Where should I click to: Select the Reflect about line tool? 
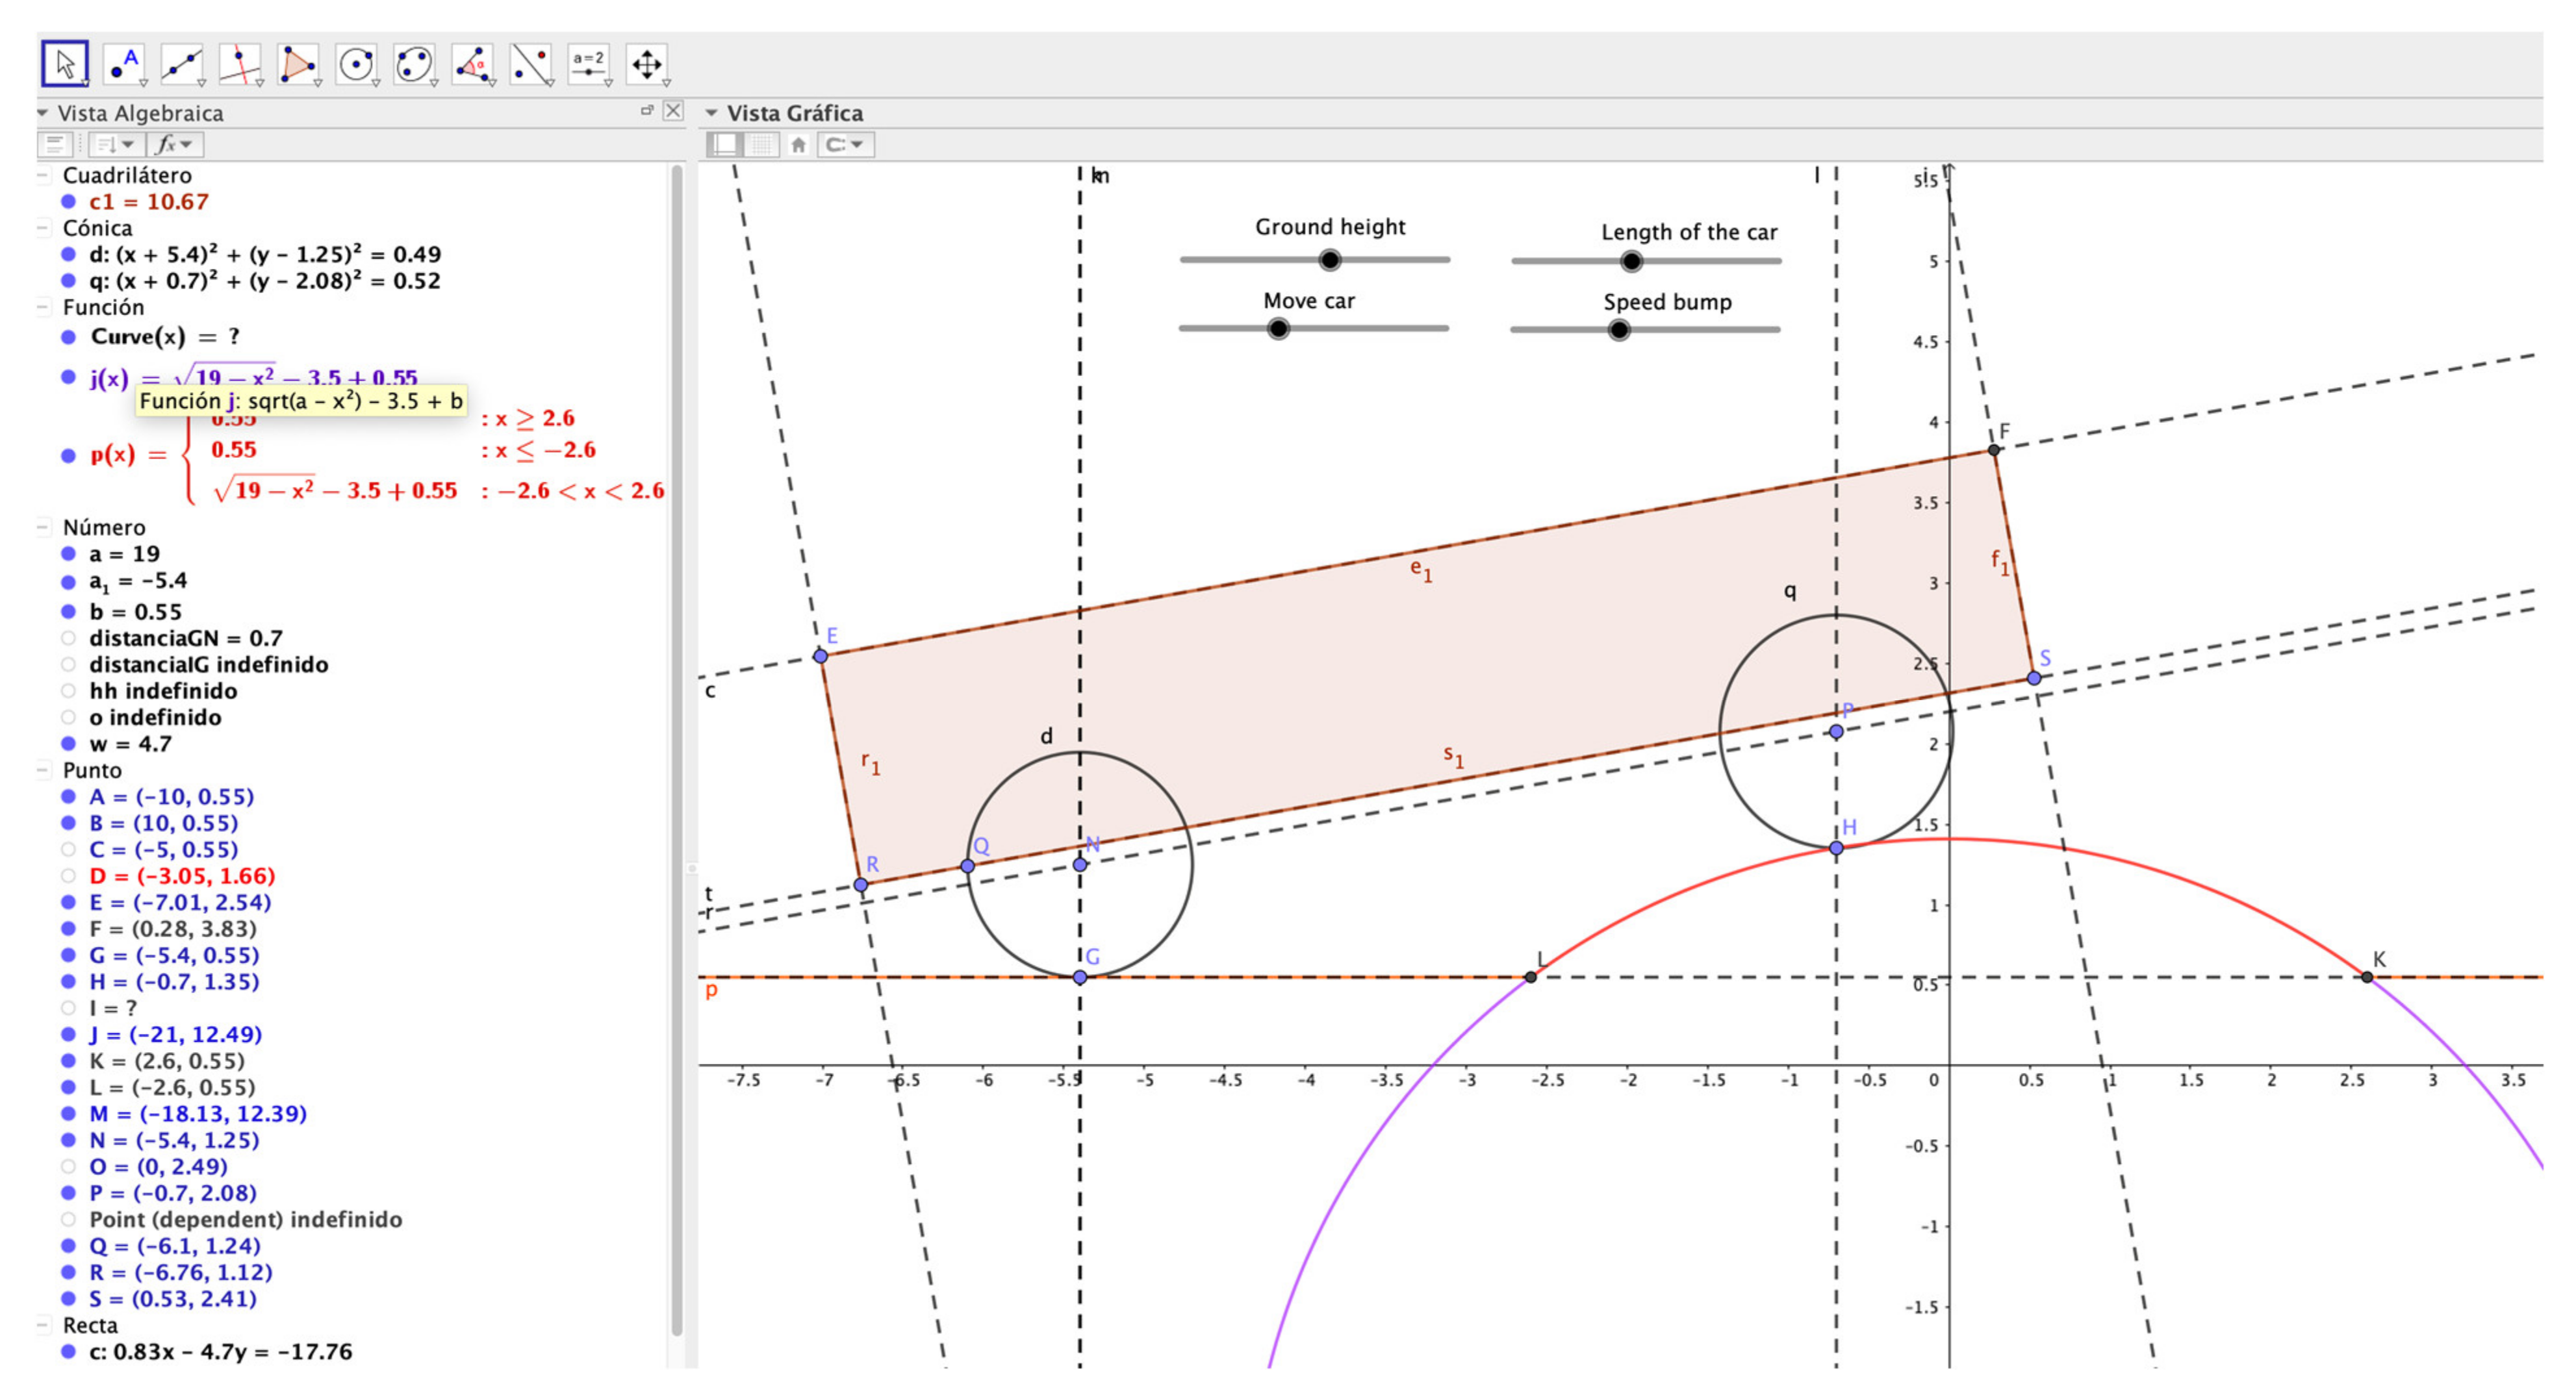531,64
